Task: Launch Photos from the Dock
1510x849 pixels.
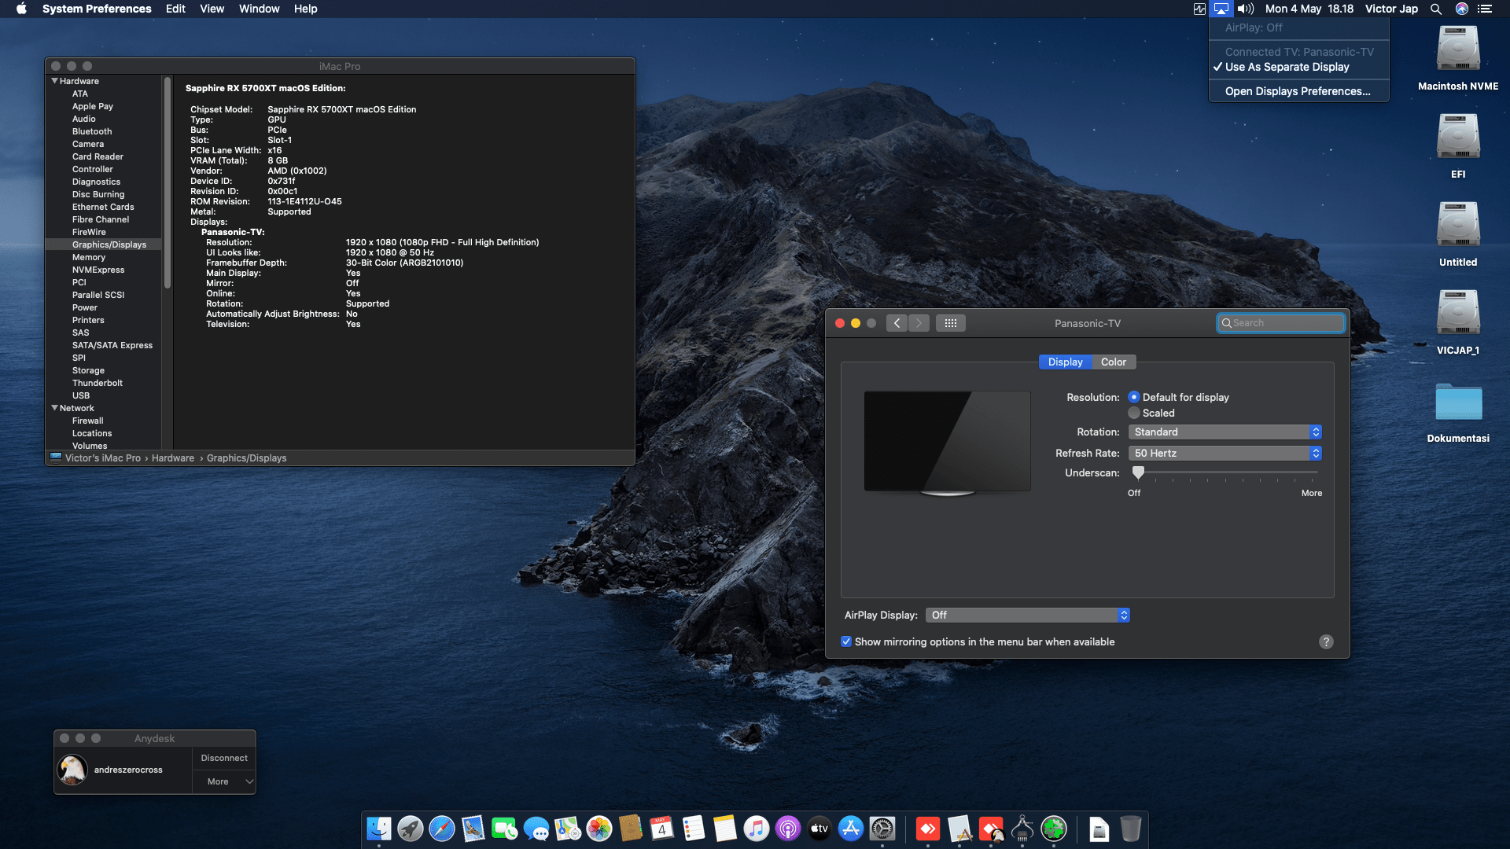Action: coord(599,829)
